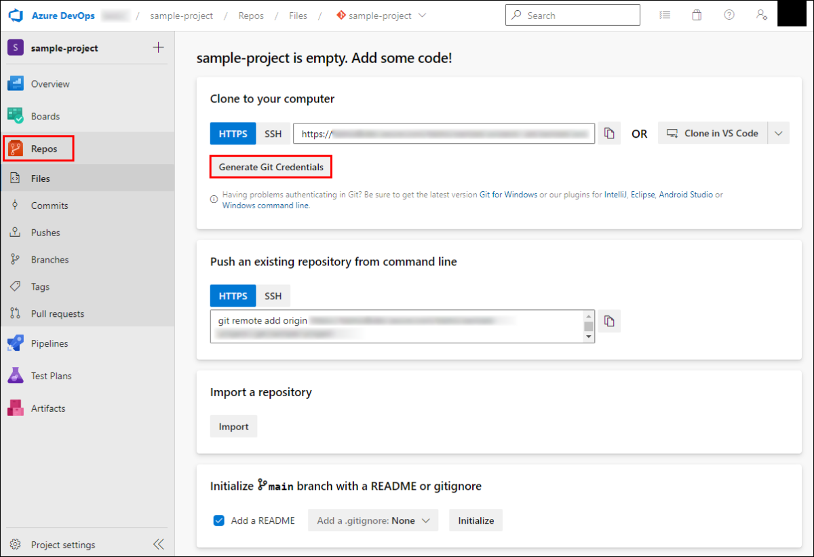Click the info icon beside authentication help
The height and width of the screenshot is (557, 814).
pyautogui.click(x=214, y=199)
